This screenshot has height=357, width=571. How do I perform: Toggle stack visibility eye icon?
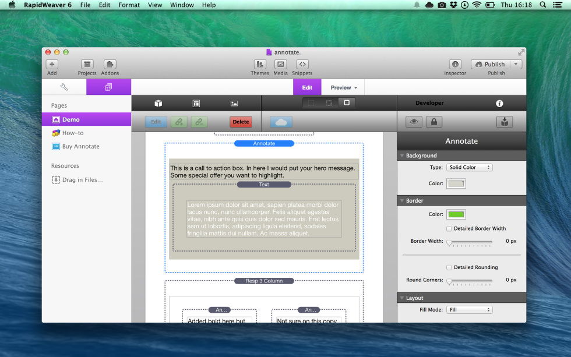click(x=414, y=122)
